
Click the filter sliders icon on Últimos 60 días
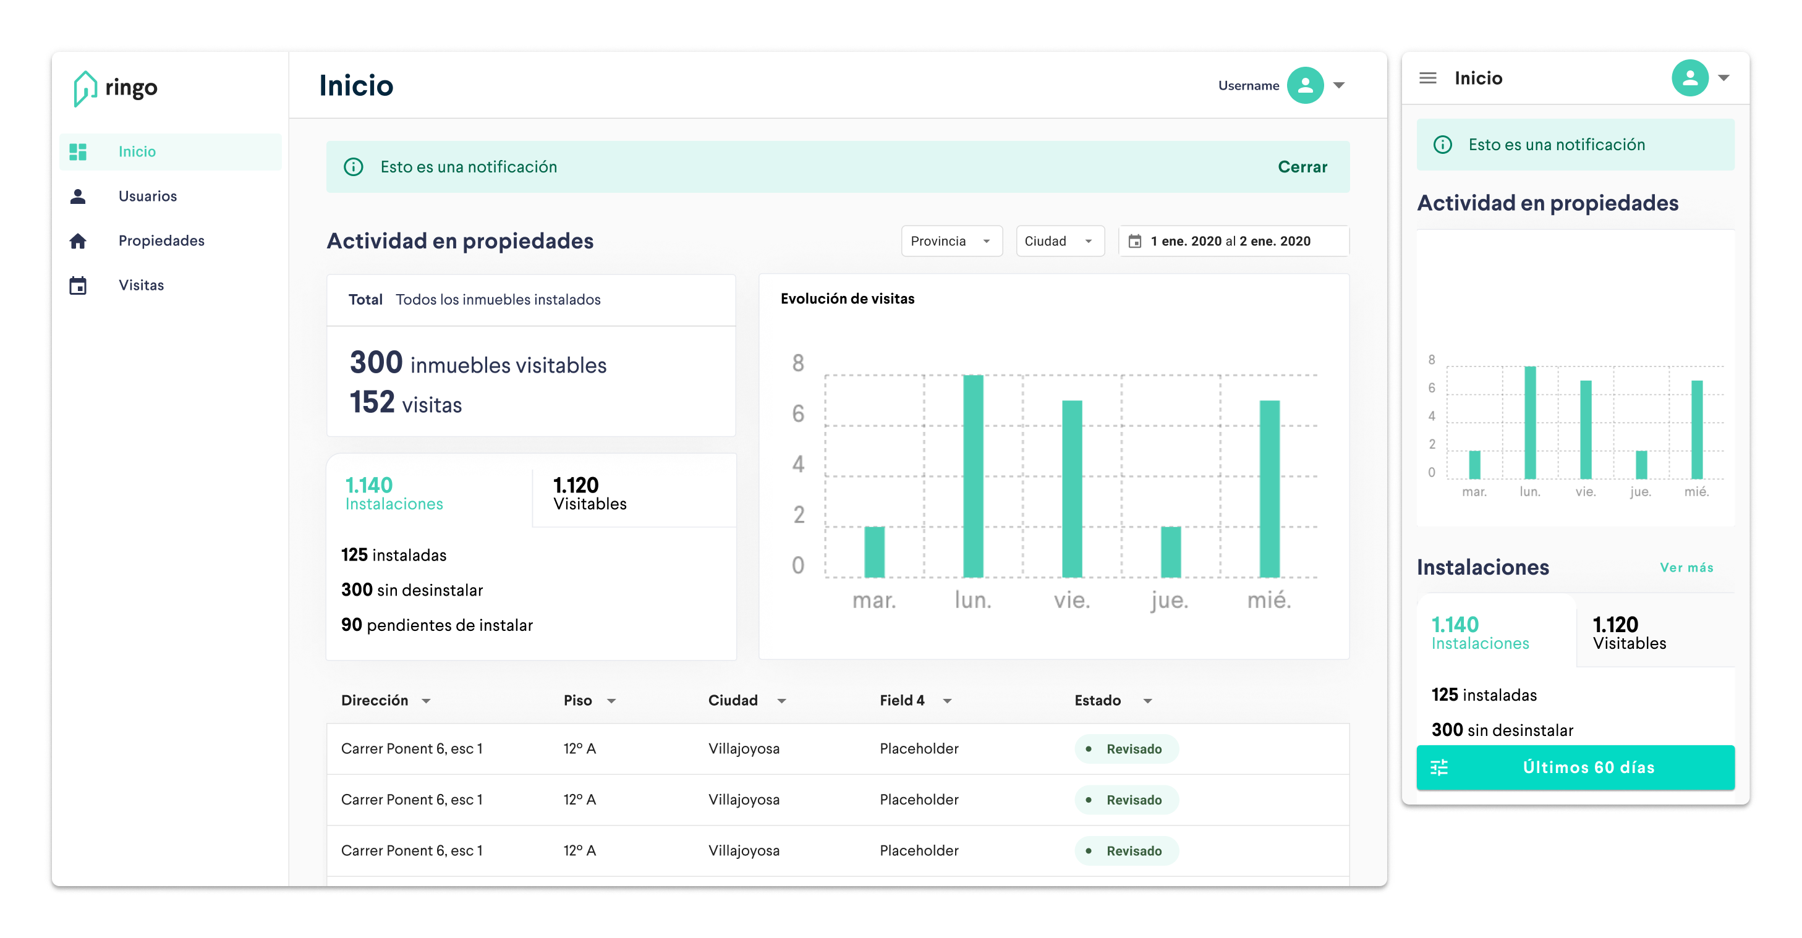click(x=1439, y=767)
